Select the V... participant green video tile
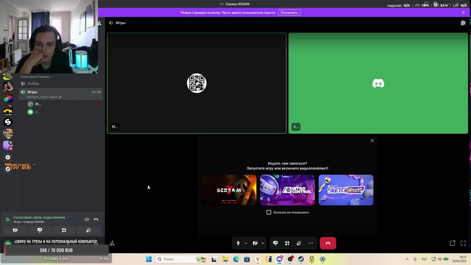Image resolution: width=471 pixels, height=265 pixels. point(378,83)
